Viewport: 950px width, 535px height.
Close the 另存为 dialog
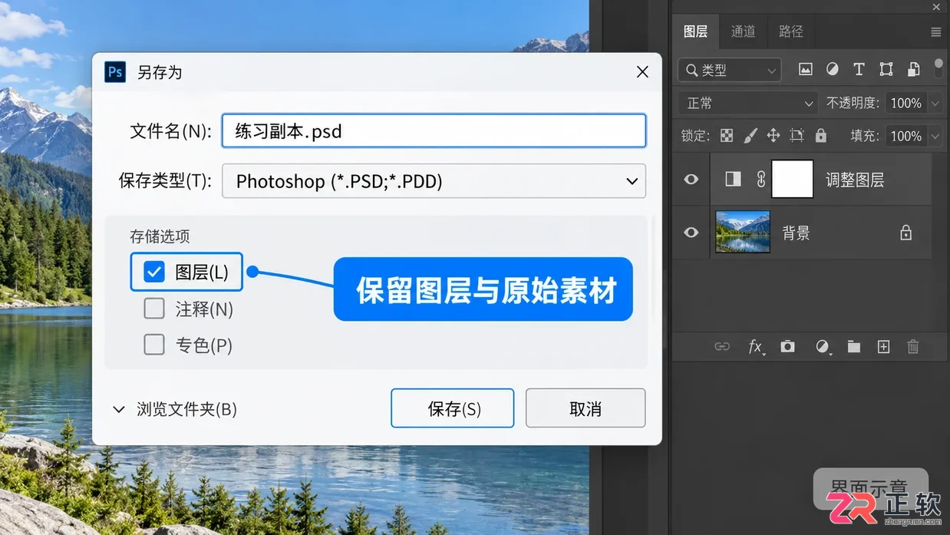pos(642,72)
